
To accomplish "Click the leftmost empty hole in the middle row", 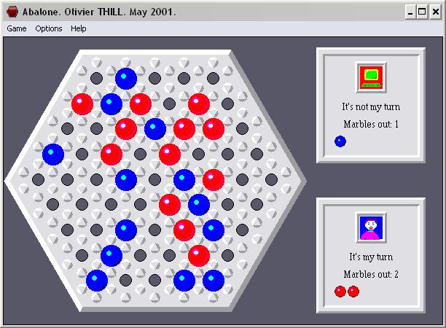I will (38, 179).
